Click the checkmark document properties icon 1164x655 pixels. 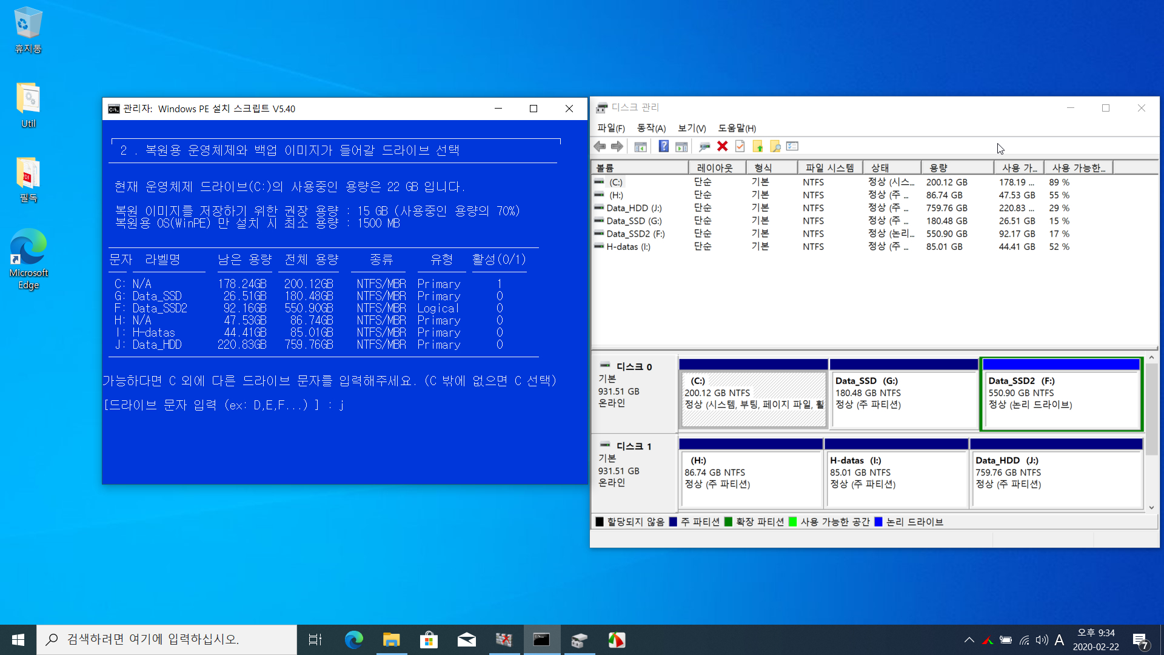[x=740, y=146]
